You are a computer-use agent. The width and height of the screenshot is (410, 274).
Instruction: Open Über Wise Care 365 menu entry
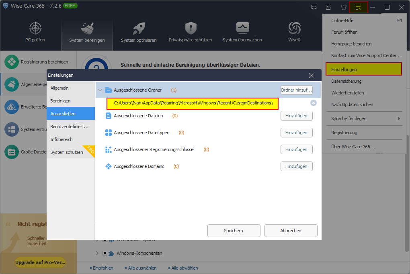(x=364, y=147)
